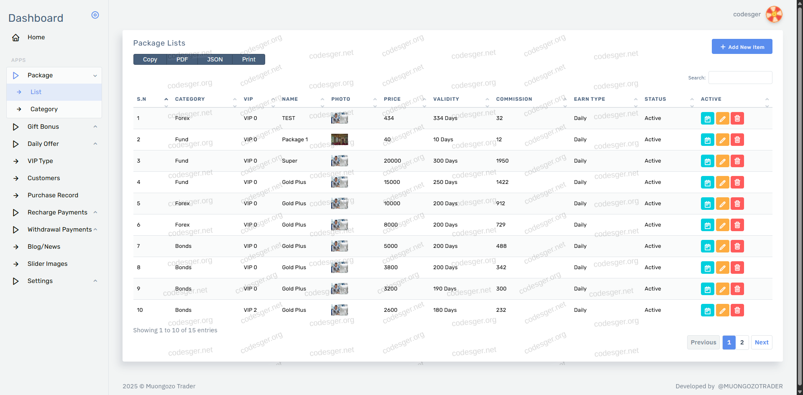Click the teal clipboard icon in row 3
803x395 pixels.
coord(707,161)
